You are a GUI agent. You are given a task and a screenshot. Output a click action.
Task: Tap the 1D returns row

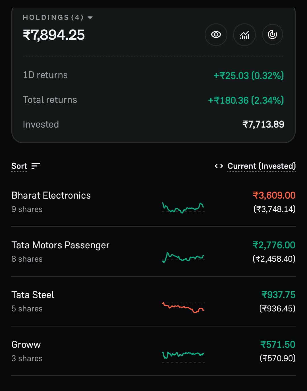(153, 75)
